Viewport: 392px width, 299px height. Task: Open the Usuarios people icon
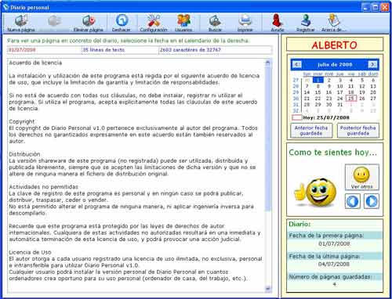coord(183,23)
